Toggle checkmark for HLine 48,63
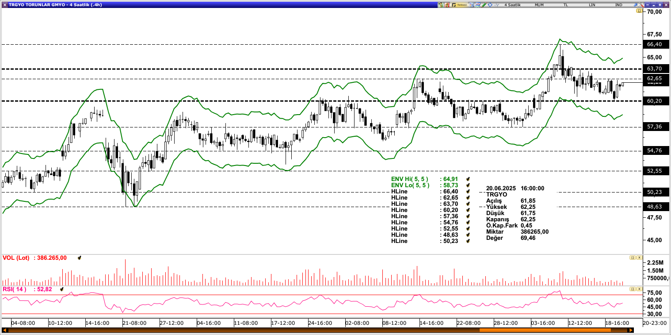Screen dimensions: 671x335 (x=468, y=235)
